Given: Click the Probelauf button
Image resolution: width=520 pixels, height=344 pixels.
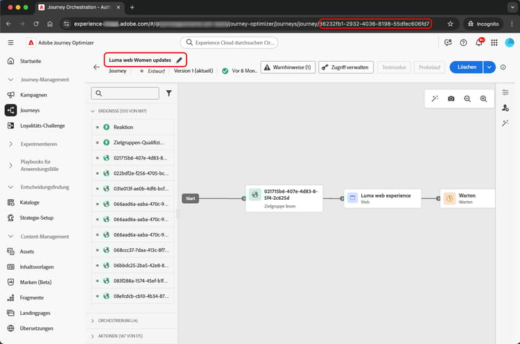Looking at the screenshot, I should coord(429,67).
